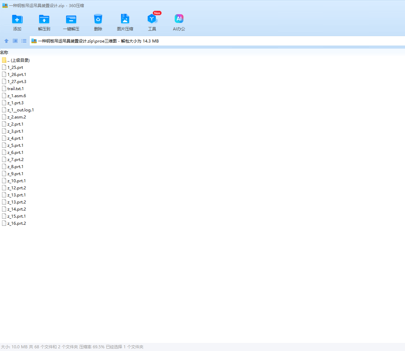Switch to the thumbnail view icon
Image resolution: width=405 pixels, height=351 pixels.
(15, 41)
